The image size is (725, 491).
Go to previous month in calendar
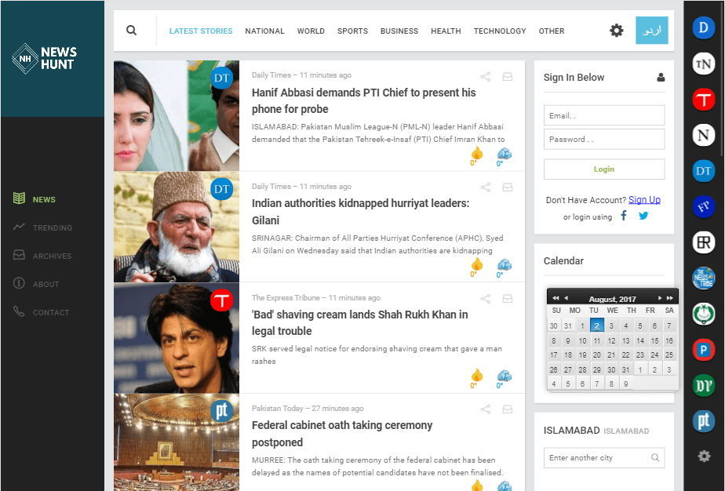567,298
